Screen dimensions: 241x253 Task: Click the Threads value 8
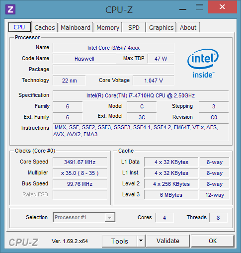pyautogui.click(x=218, y=218)
